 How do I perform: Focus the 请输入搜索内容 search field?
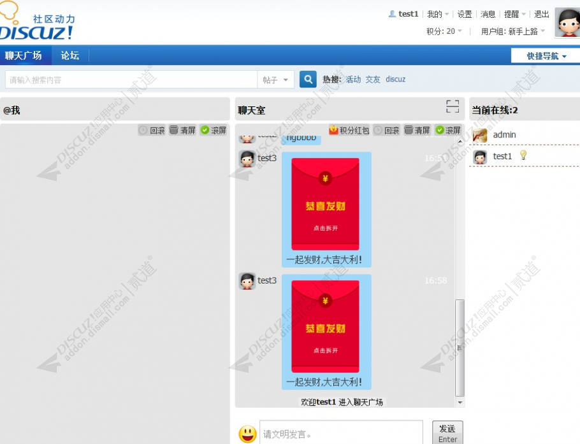tap(131, 80)
